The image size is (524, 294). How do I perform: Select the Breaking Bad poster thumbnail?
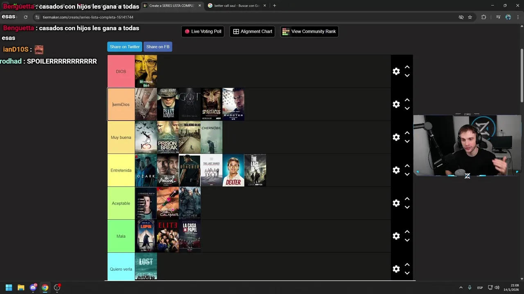pyautogui.click(x=146, y=71)
